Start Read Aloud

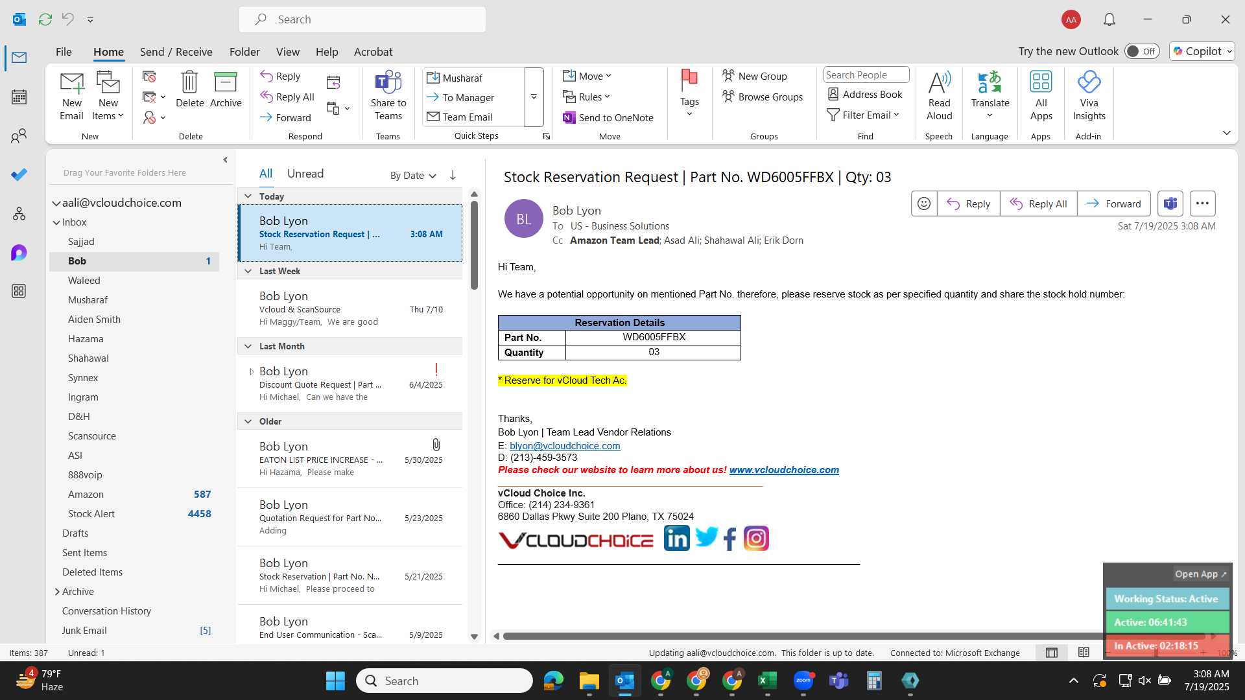pyautogui.click(x=939, y=97)
